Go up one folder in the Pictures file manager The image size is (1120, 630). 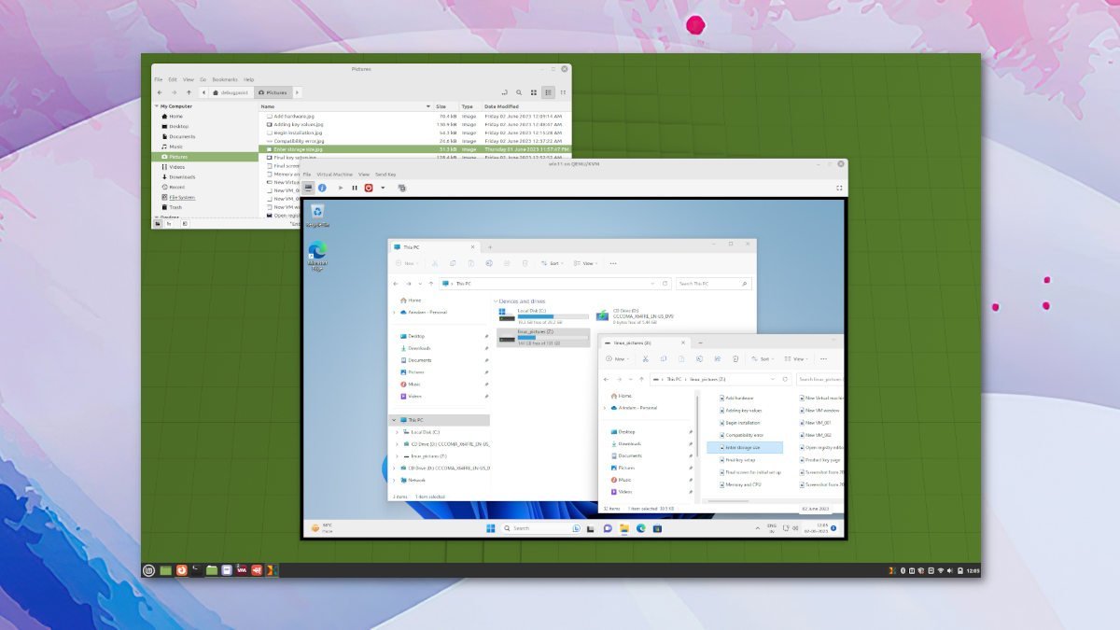189,92
